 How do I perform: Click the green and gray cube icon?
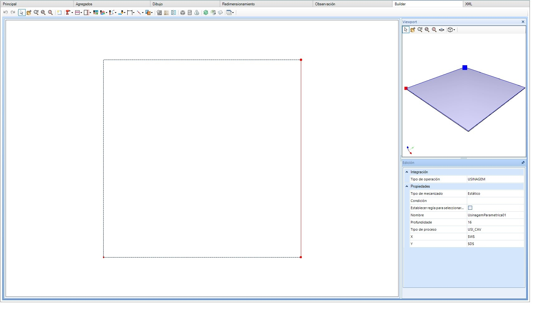(213, 12)
